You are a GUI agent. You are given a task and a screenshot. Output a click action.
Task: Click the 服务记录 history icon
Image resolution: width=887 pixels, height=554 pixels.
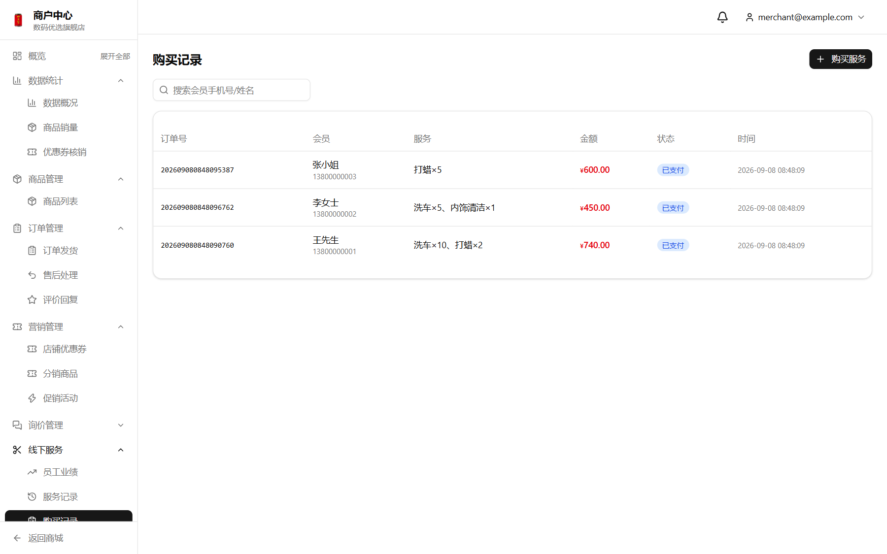(x=32, y=497)
